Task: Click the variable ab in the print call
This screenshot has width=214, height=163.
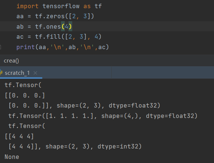Action: pos(72,47)
